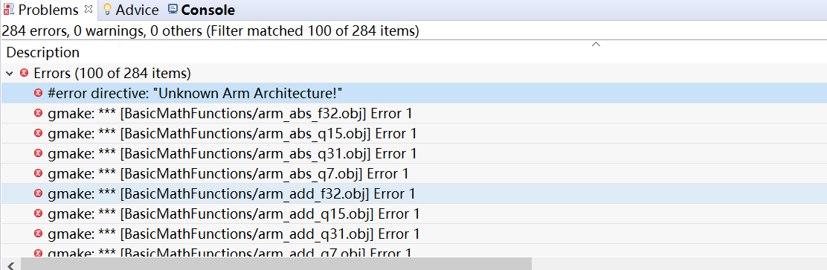Click error icon beside arm_abs_f32.obj

pos(38,113)
